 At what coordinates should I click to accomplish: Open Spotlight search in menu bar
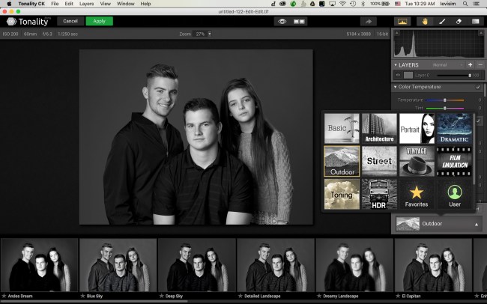click(x=465, y=4)
